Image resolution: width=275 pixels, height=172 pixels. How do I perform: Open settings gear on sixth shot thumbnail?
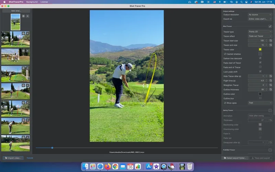coord(23,103)
